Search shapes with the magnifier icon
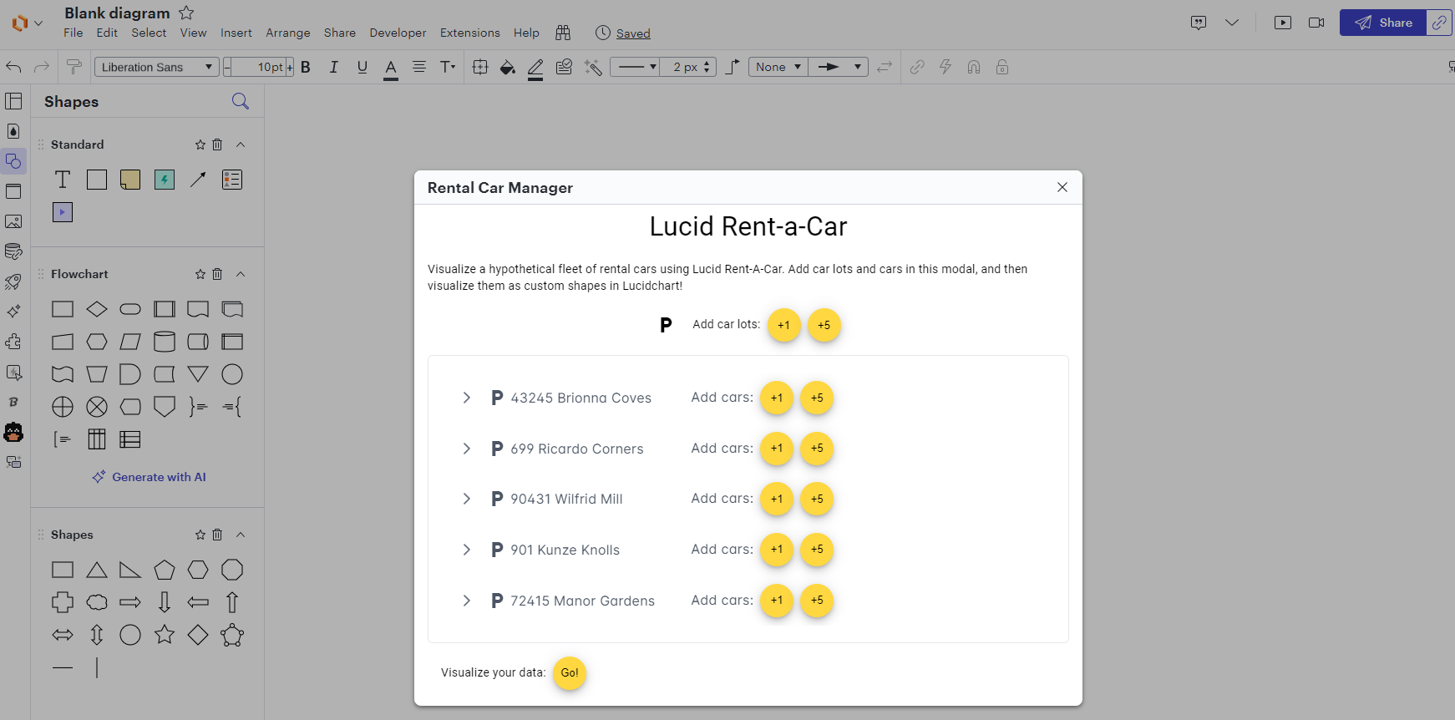This screenshot has width=1455, height=720. click(241, 101)
